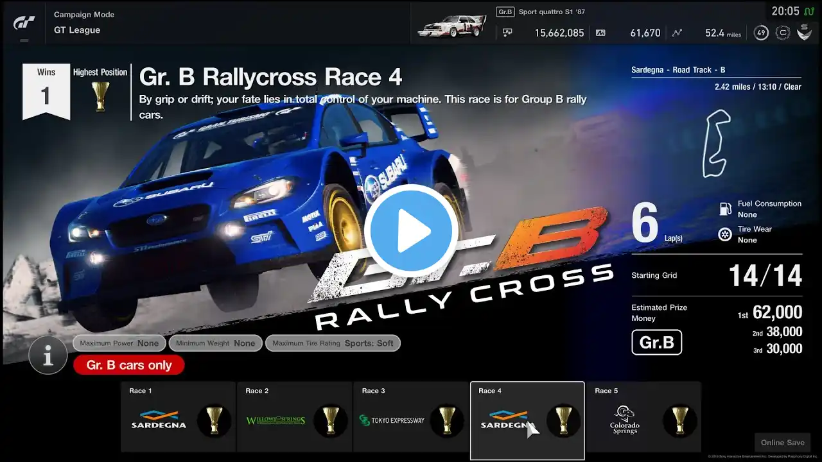Click the Campaign Mode label
This screenshot has width=822, height=462.
(x=84, y=14)
